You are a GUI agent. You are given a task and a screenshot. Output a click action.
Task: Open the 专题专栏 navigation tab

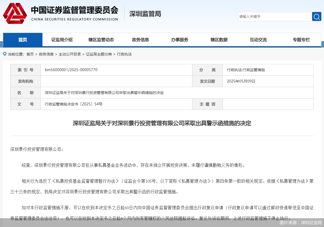point(301,40)
